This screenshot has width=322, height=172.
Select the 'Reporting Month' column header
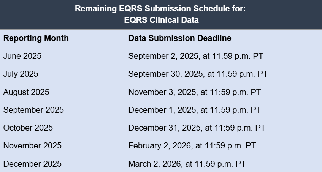click(x=36, y=38)
